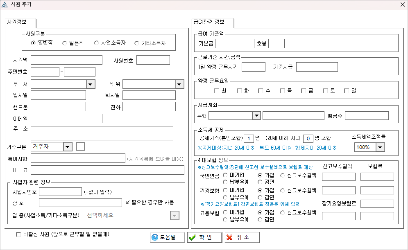Click the 기준시급 hourly wage field
Image resolution: width=408 pixels, height=250 pixels.
[x=317, y=67]
